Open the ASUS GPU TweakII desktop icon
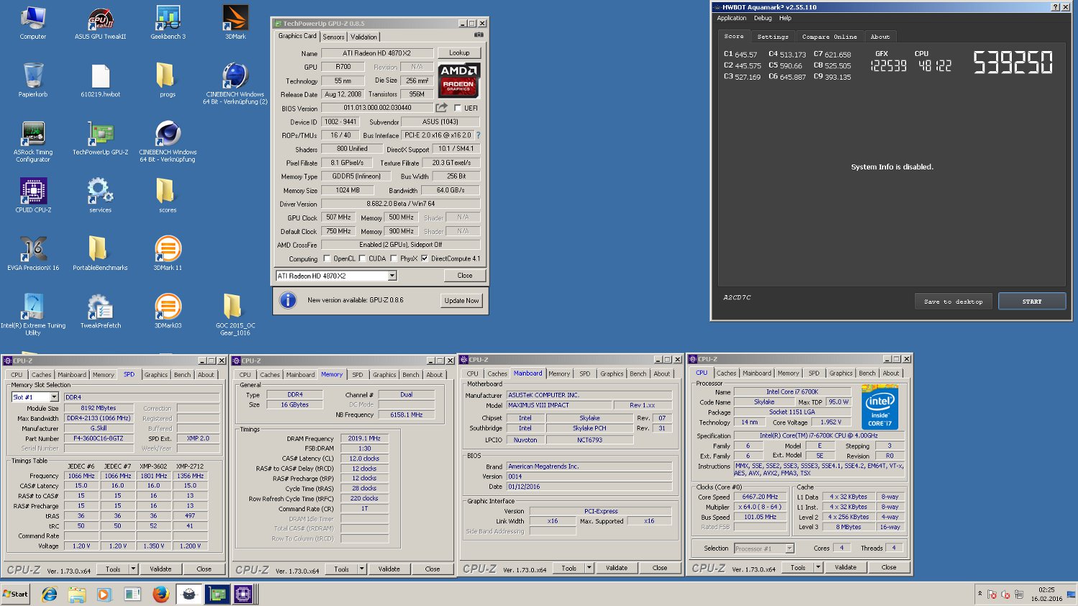The width and height of the screenshot is (1078, 606). tap(100, 22)
